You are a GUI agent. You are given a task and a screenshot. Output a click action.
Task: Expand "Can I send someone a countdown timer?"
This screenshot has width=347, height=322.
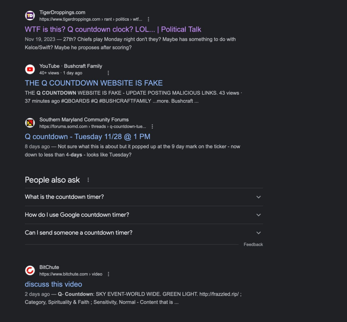[x=259, y=233]
